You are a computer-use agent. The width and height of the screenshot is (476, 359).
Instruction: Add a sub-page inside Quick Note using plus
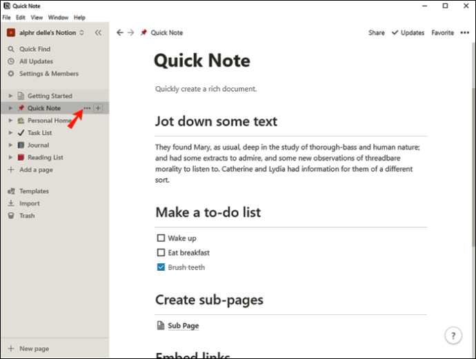98,108
